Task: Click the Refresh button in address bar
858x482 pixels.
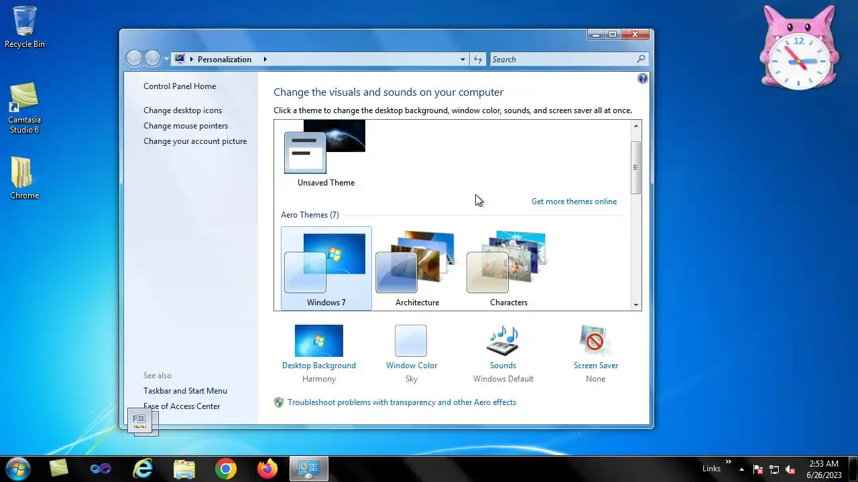Action: [478, 60]
